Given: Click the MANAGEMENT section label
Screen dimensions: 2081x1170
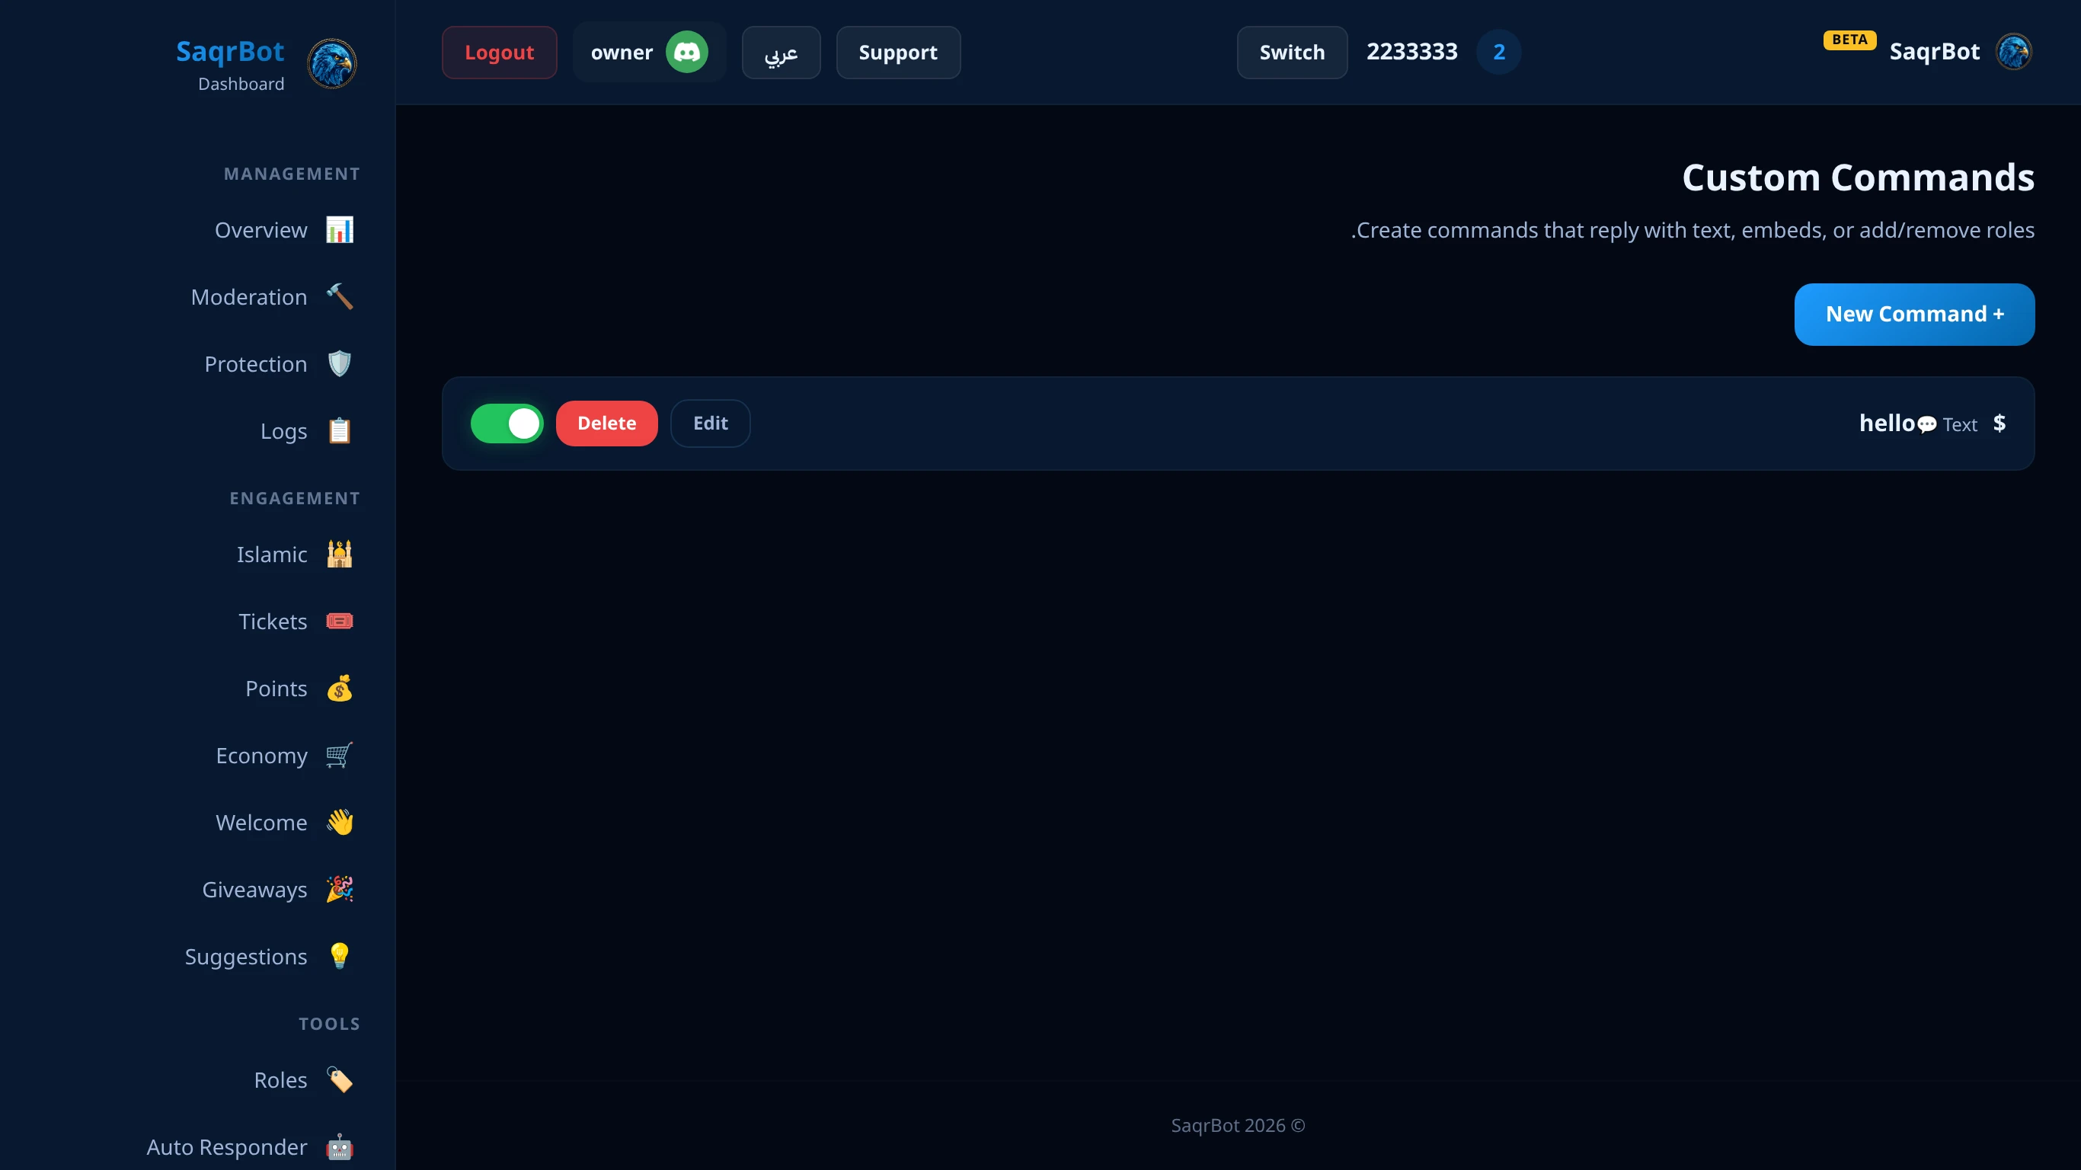Looking at the screenshot, I should click(x=292, y=174).
